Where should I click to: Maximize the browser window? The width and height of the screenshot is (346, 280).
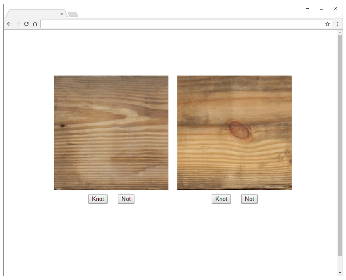click(x=321, y=8)
